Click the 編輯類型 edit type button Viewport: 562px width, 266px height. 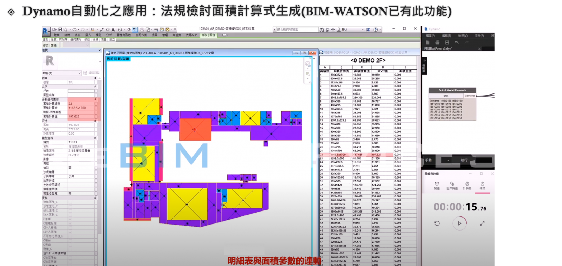[x=91, y=73]
